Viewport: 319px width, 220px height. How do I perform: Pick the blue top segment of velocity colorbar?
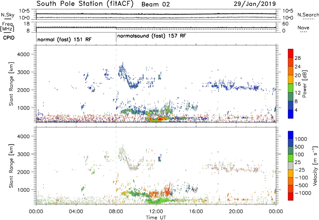point(291,135)
